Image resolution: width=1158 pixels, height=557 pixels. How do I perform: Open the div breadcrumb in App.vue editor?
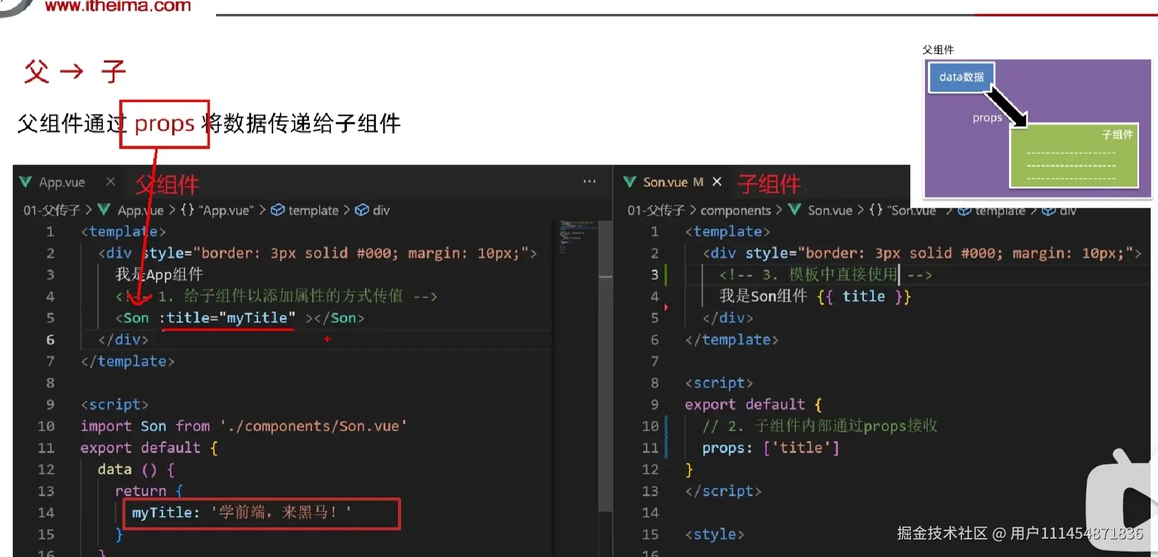[381, 211]
